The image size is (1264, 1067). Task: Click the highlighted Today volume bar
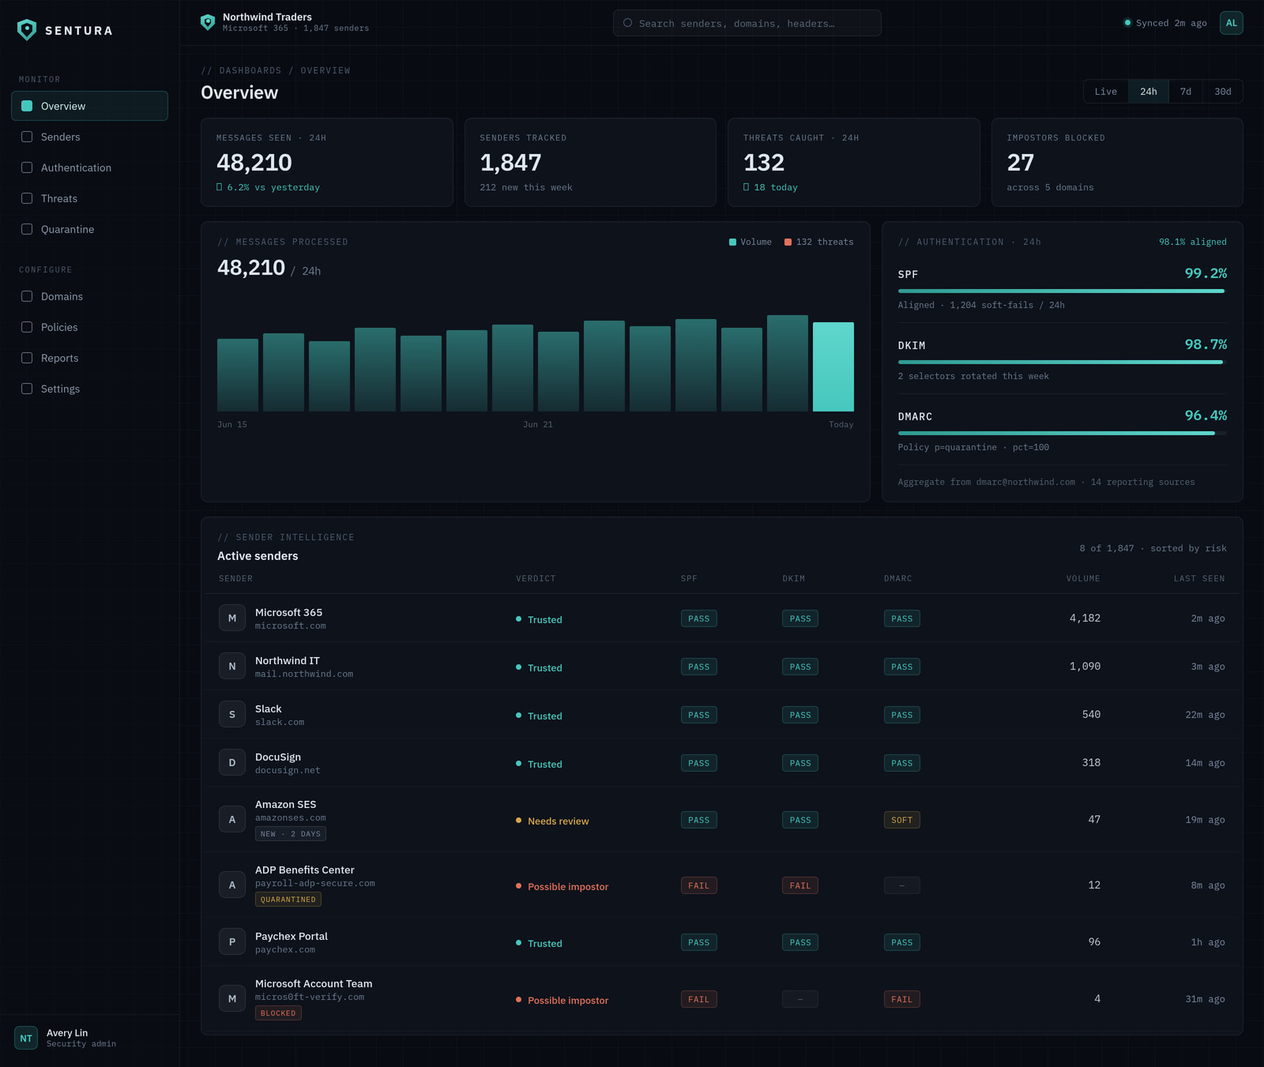coord(833,366)
